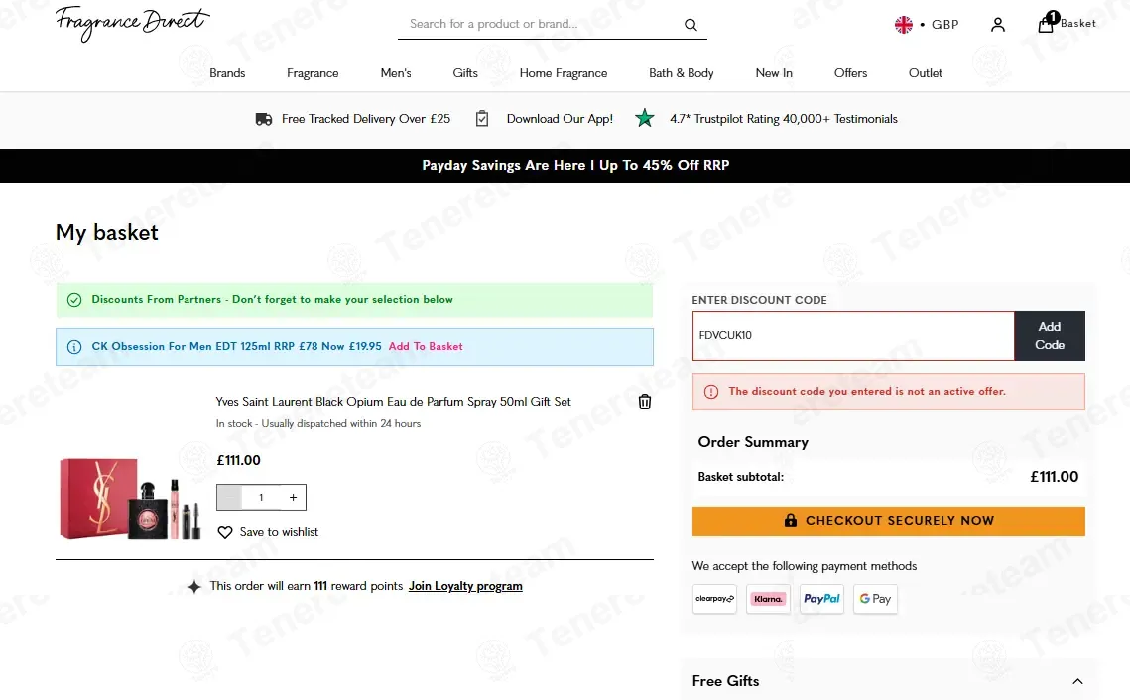The image size is (1130, 700).
Task: Select the Clearpay payment logo
Action: (x=714, y=599)
